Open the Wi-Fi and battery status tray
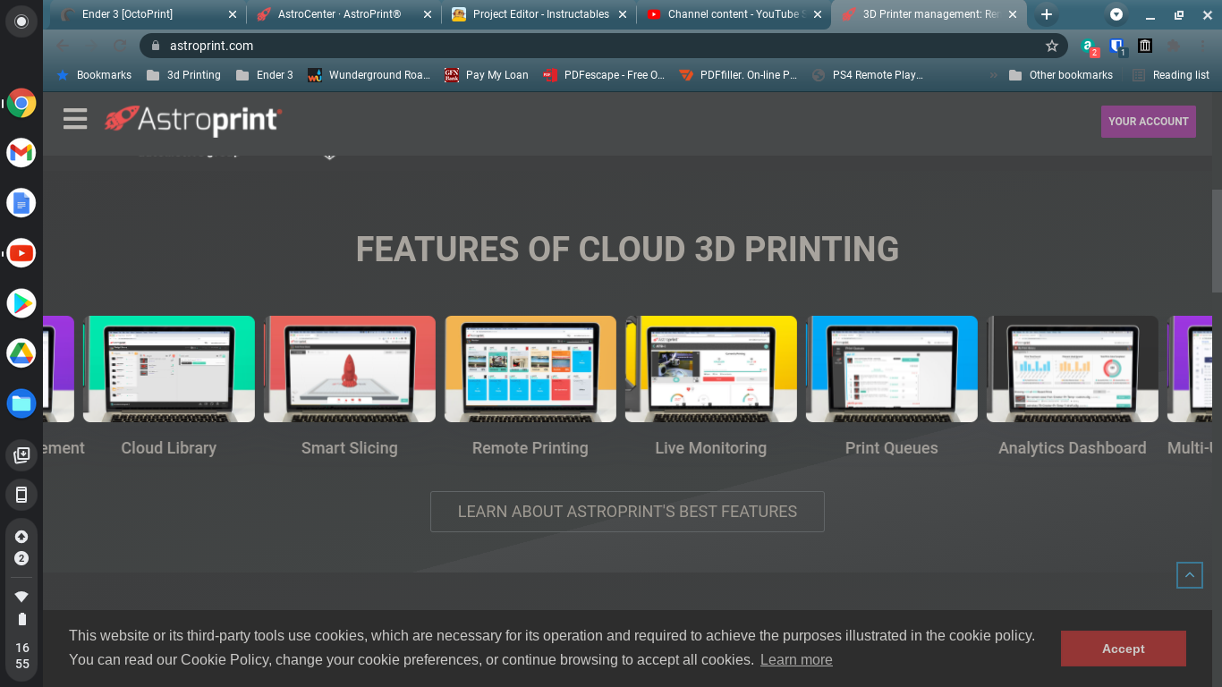The width and height of the screenshot is (1222, 687). (21, 630)
